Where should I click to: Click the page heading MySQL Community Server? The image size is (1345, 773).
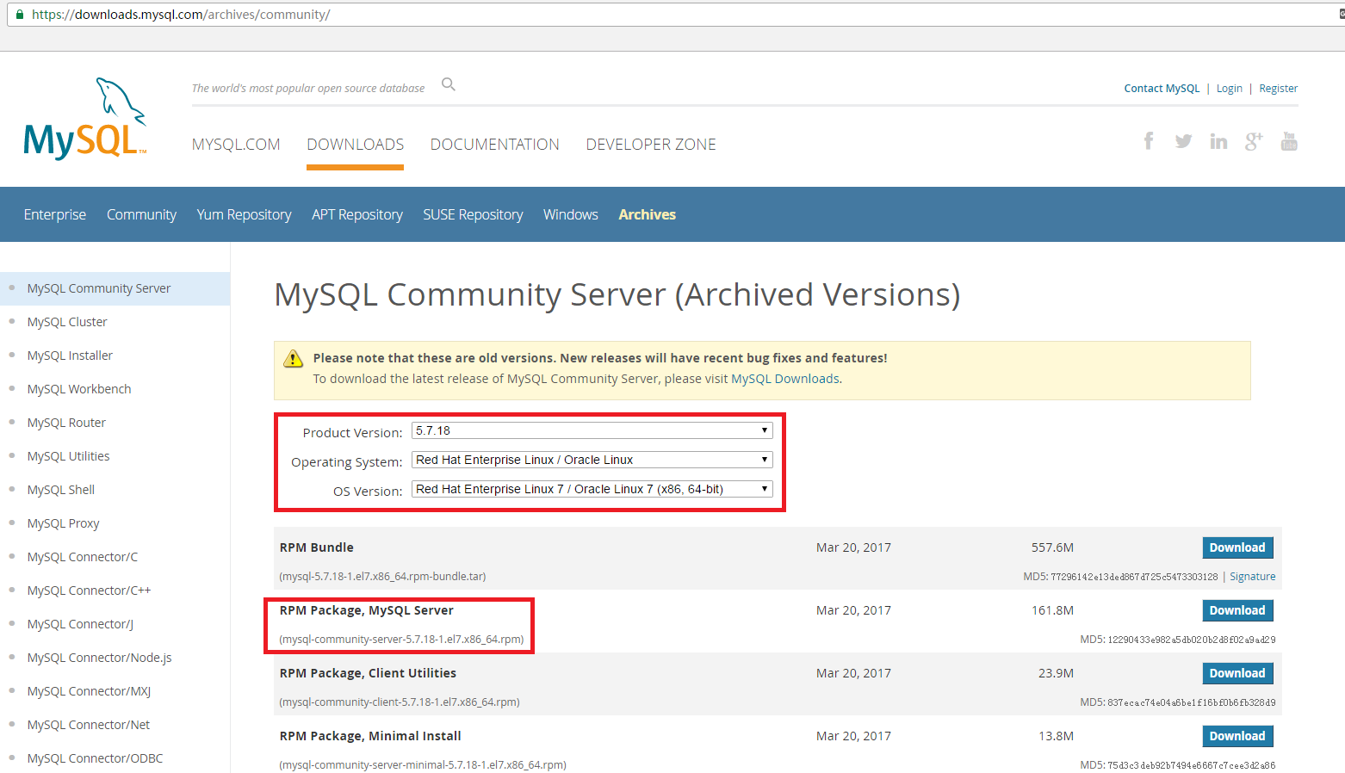tap(617, 294)
